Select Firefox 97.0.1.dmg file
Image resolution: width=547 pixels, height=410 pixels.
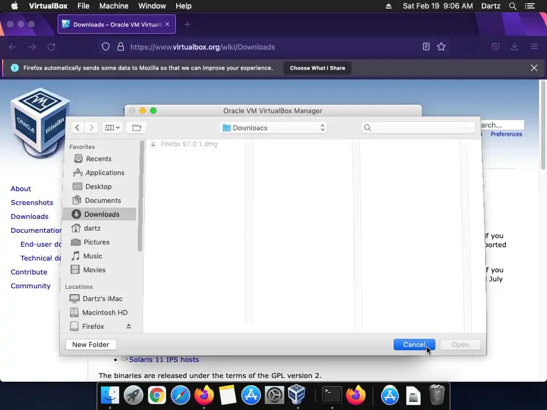pos(189,144)
